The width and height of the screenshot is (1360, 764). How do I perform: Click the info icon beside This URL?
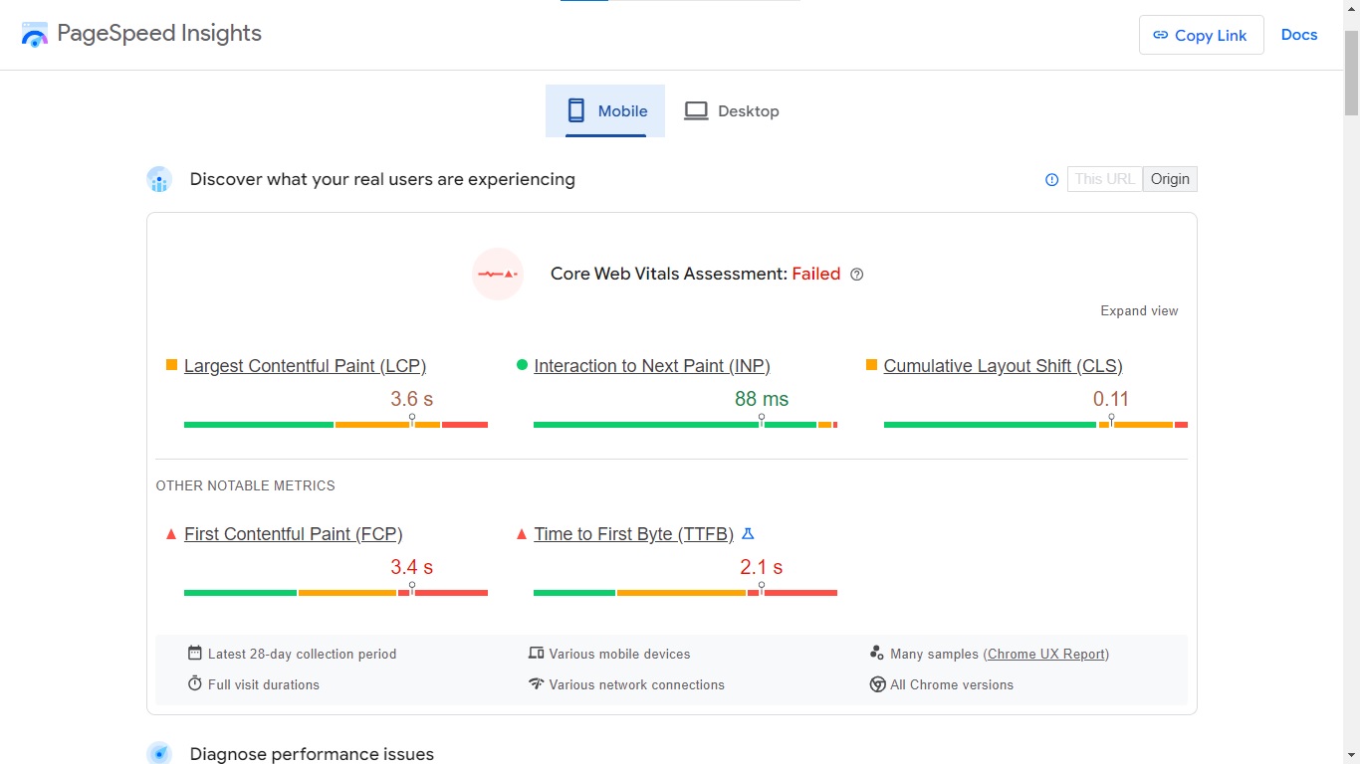point(1051,179)
